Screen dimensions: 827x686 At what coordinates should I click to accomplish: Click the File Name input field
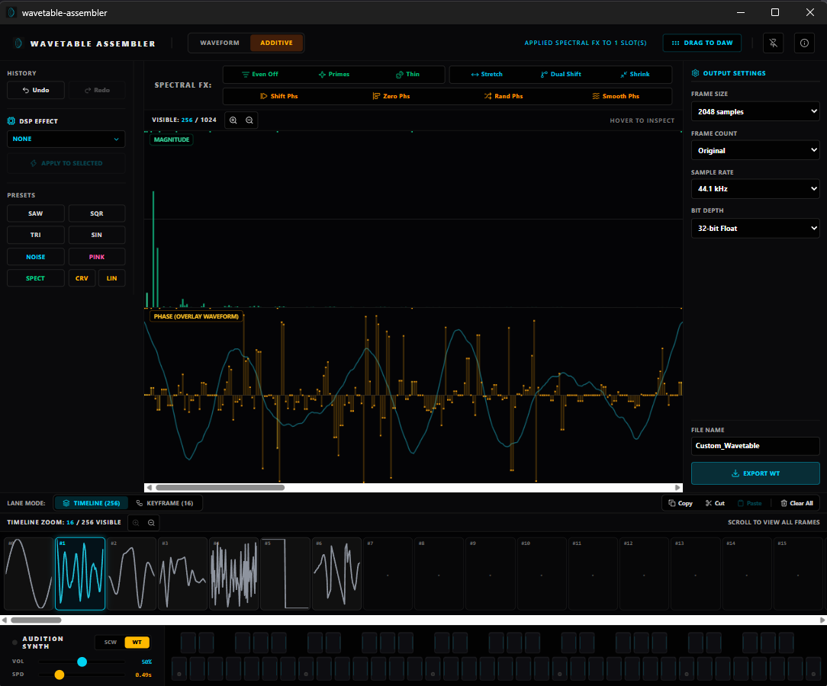[x=755, y=446]
